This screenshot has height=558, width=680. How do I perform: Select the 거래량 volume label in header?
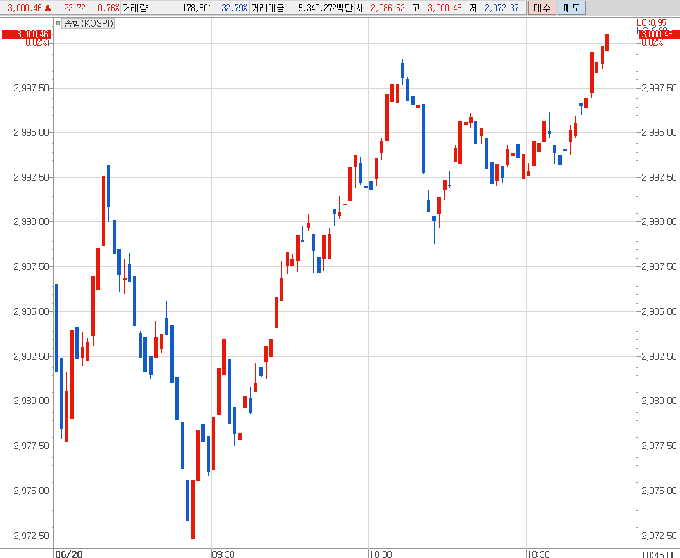(135, 8)
